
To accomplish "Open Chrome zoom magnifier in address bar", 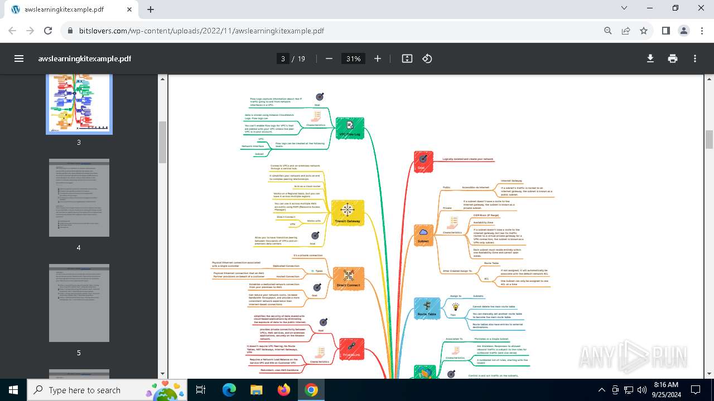I will pos(608,31).
